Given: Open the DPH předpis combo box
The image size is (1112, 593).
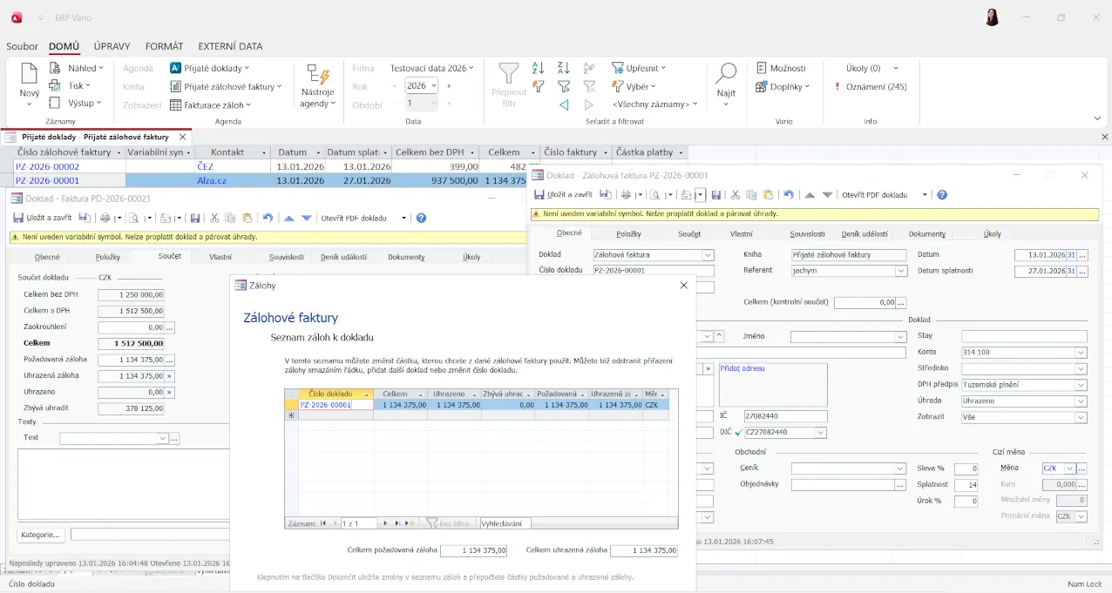Looking at the screenshot, I should coord(1081,385).
